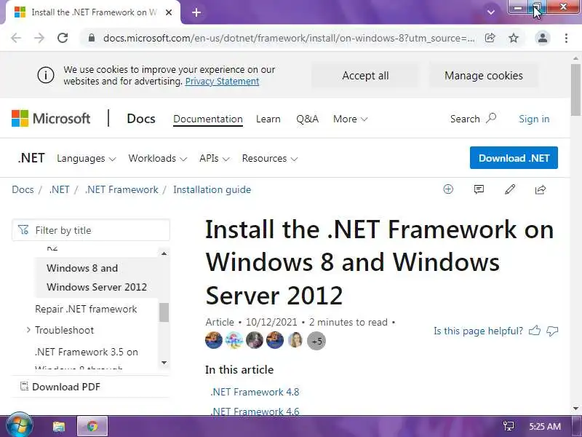Jump to .NET Framework 4.8 section
Screen dimensions: 582x437
pos(255,392)
